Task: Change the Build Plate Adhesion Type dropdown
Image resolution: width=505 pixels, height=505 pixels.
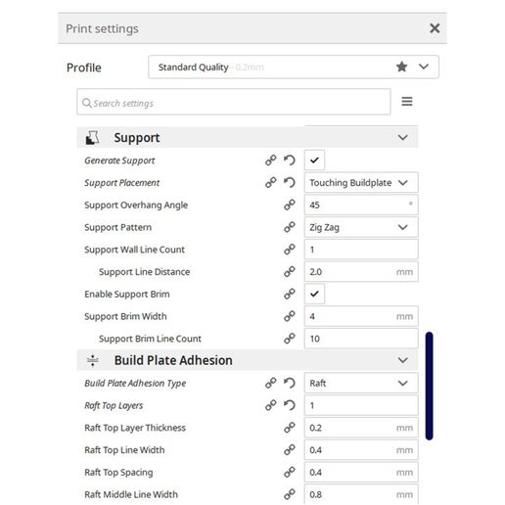Action: pos(361,383)
